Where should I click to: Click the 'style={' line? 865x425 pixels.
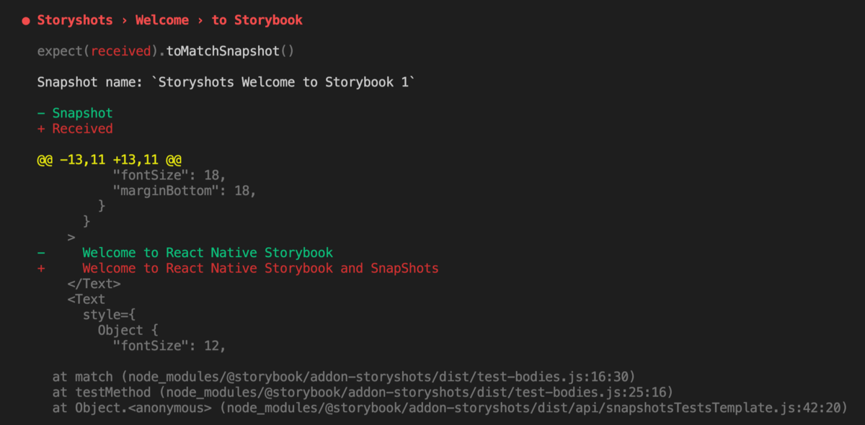[x=109, y=315]
